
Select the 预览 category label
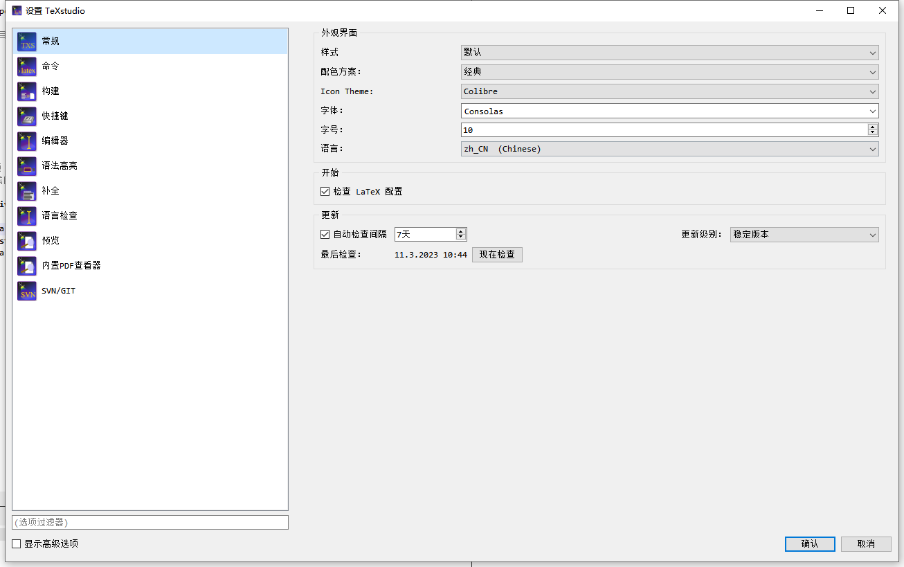51,240
